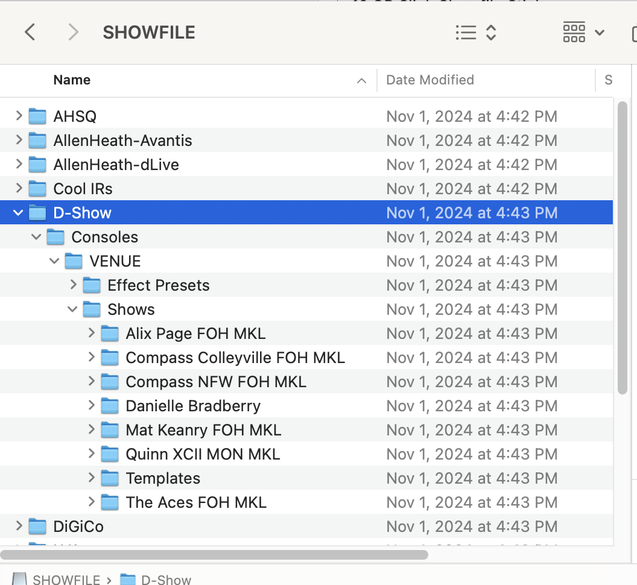Screen dimensions: 637x585
Task: Go back with the left arrow button
Action: [x=30, y=32]
